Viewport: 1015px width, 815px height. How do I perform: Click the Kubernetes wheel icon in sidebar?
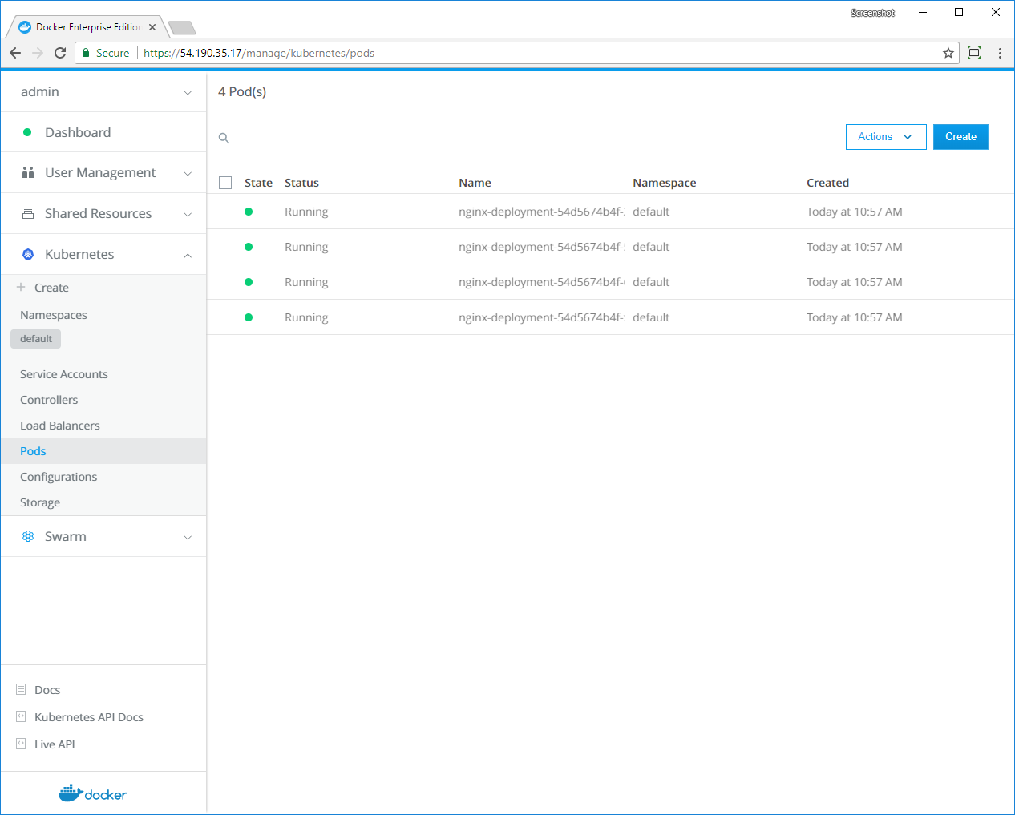pos(28,254)
